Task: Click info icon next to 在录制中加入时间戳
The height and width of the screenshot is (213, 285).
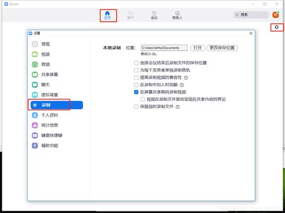Action: click(x=182, y=85)
